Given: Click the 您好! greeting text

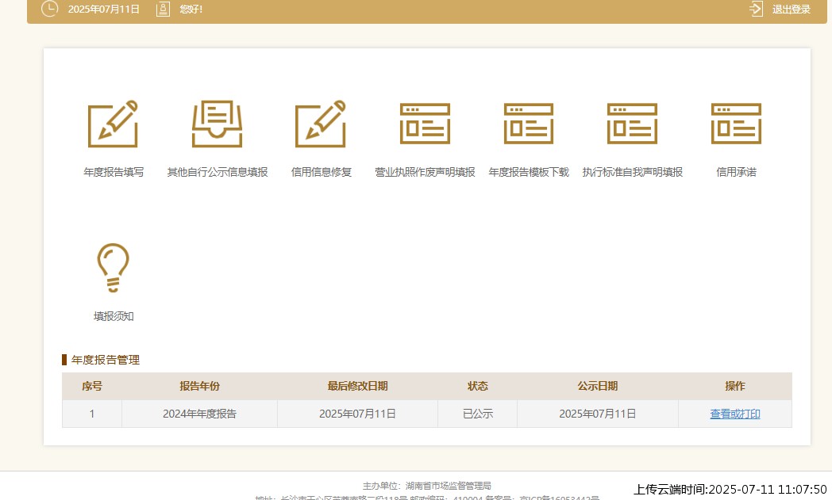Looking at the screenshot, I should 191,9.
